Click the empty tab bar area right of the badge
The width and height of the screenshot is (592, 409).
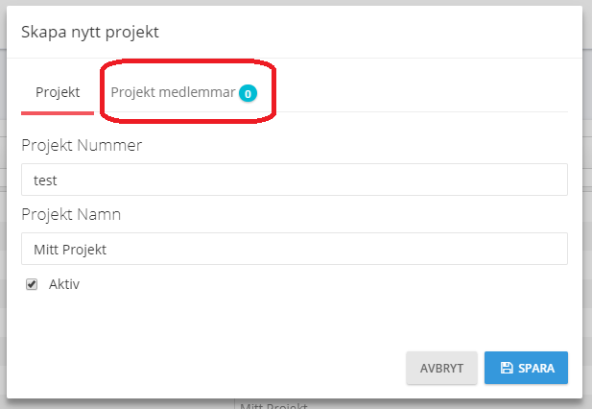[422, 92]
